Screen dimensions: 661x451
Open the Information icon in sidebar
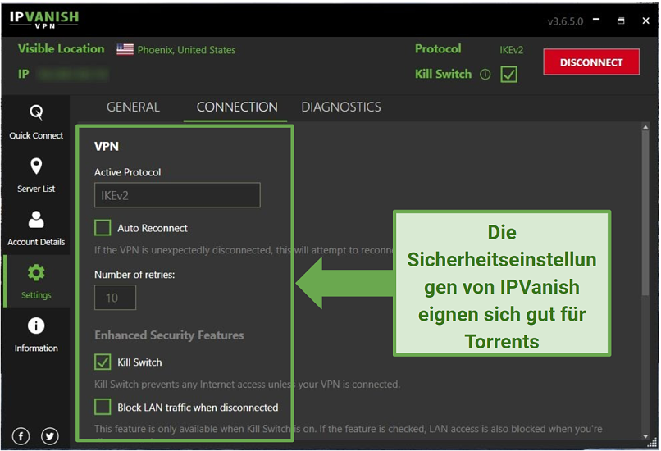pos(36,326)
